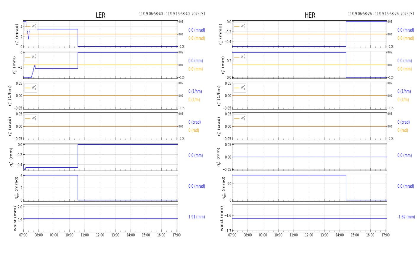The image size is (418, 255).
Task: Click 0.0 (mm) value beside LER ηy* plot
Action: click(x=196, y=156)
